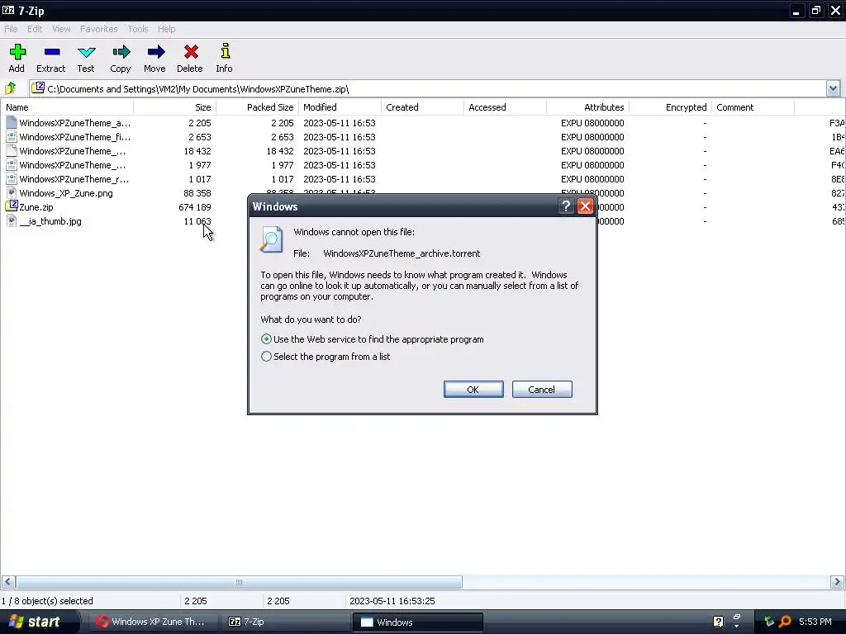This screenshot has width=846, height=634.
Task: Click the dialog's help question mark button
Action: coord(565,206)
